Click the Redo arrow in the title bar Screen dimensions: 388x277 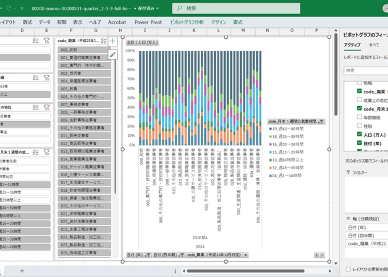(x=9, y=8)
